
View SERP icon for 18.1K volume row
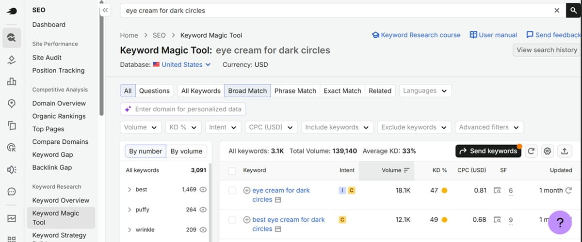(497, 191)
